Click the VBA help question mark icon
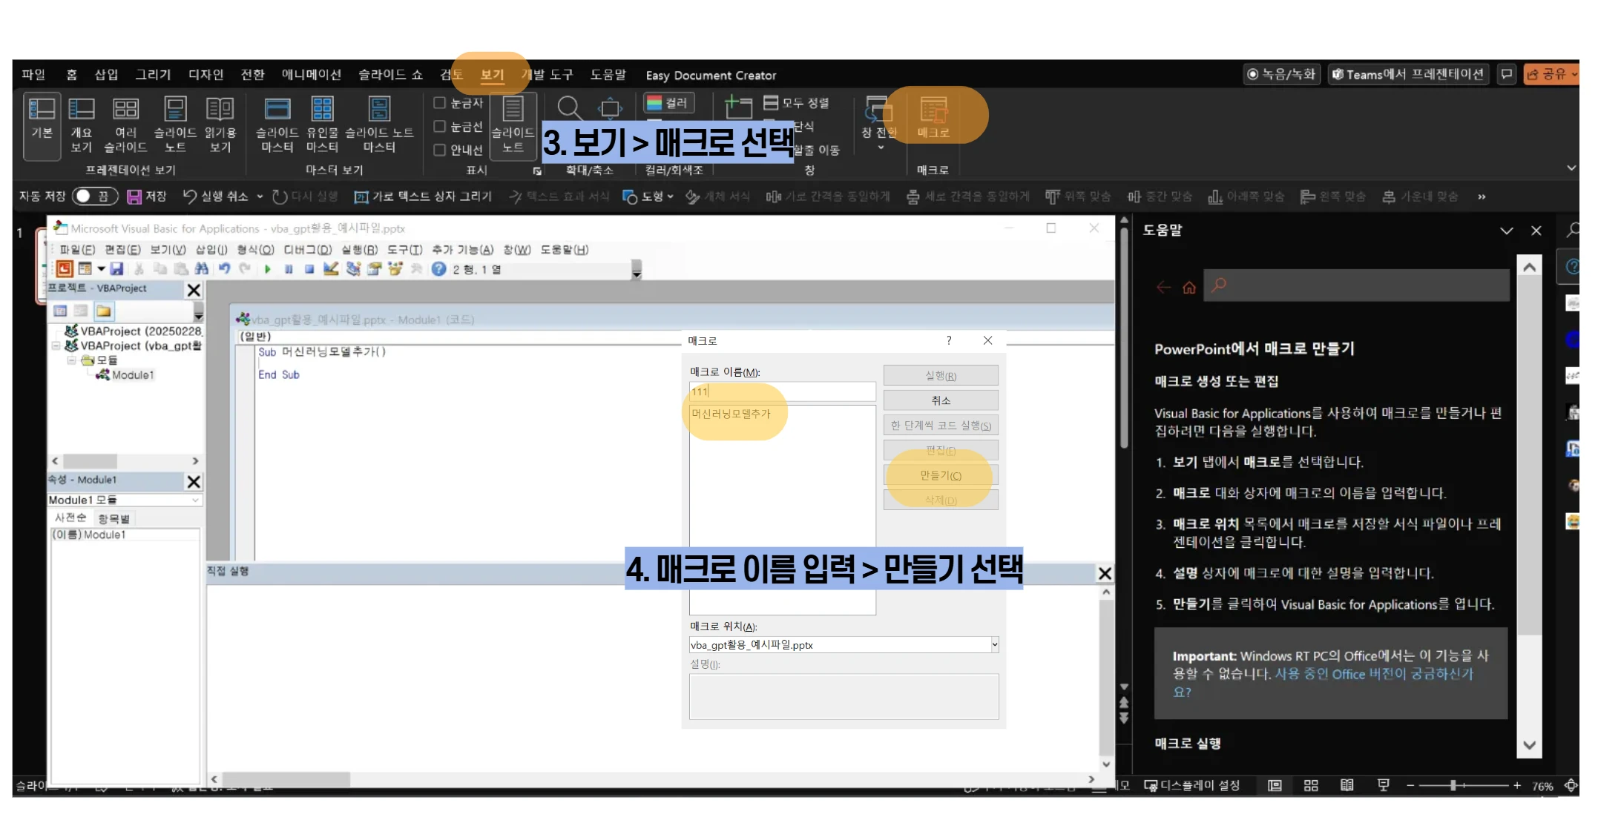1598x820 pixels. click(438, 269)
